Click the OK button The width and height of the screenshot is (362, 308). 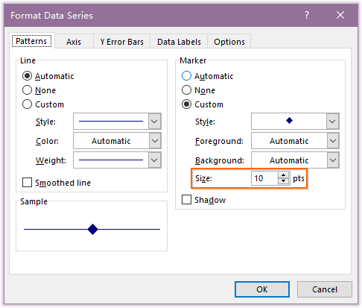262,289
